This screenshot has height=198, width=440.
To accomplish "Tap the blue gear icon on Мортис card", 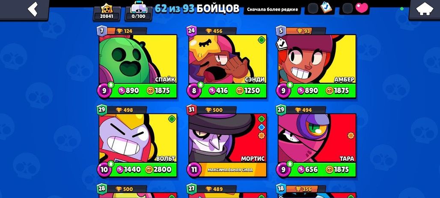I will tap(261, 127).
